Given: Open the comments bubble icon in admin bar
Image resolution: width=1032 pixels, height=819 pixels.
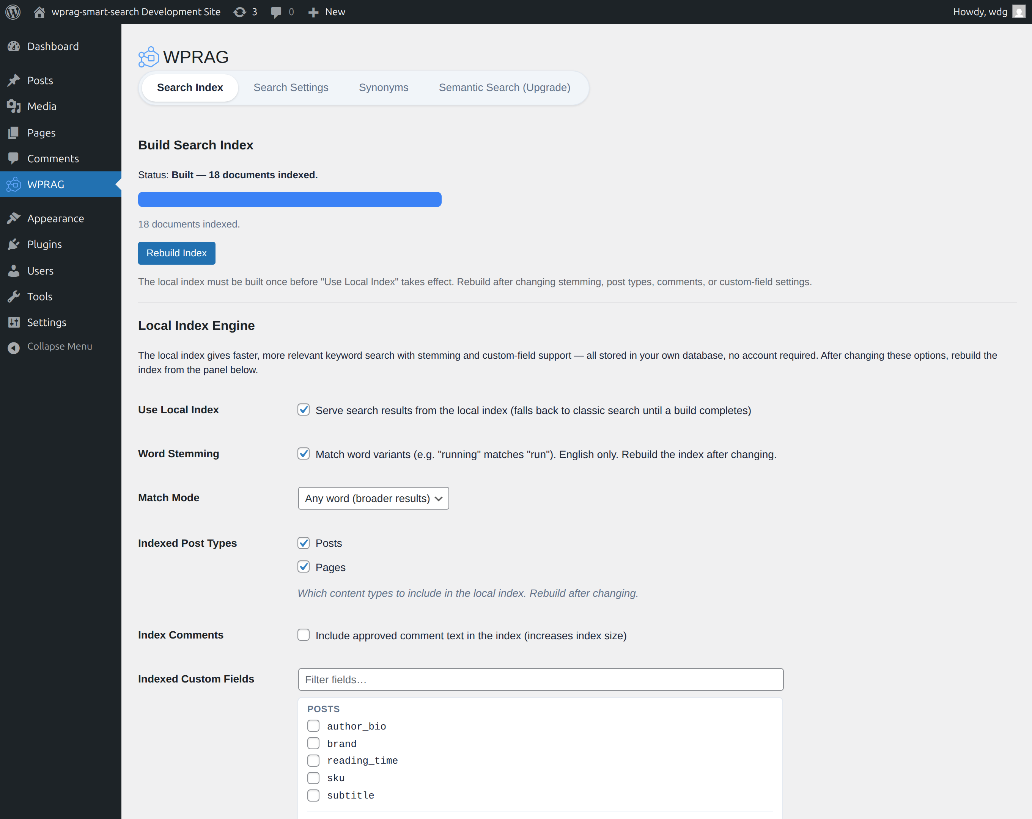Looking at the screenshot, I should point(276,12).
